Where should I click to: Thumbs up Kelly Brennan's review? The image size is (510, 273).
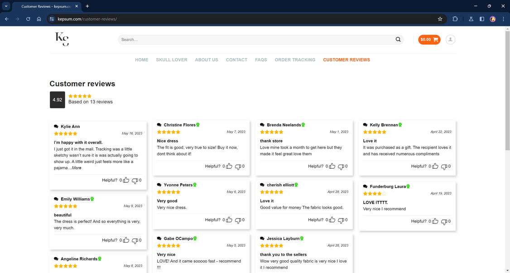click(x=435, y=166)
